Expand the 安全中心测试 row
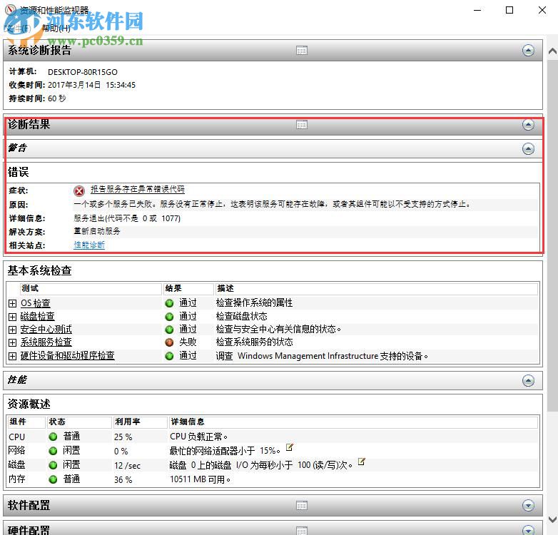This screenshot has height=535, width=558. 12,330
